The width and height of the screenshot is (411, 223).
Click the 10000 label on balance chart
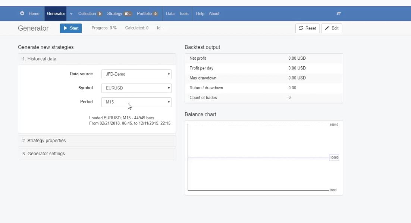334,158
